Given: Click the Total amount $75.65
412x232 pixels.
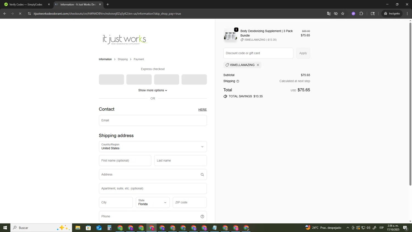Looking at the screenshot, I should [x=304, y=90].
